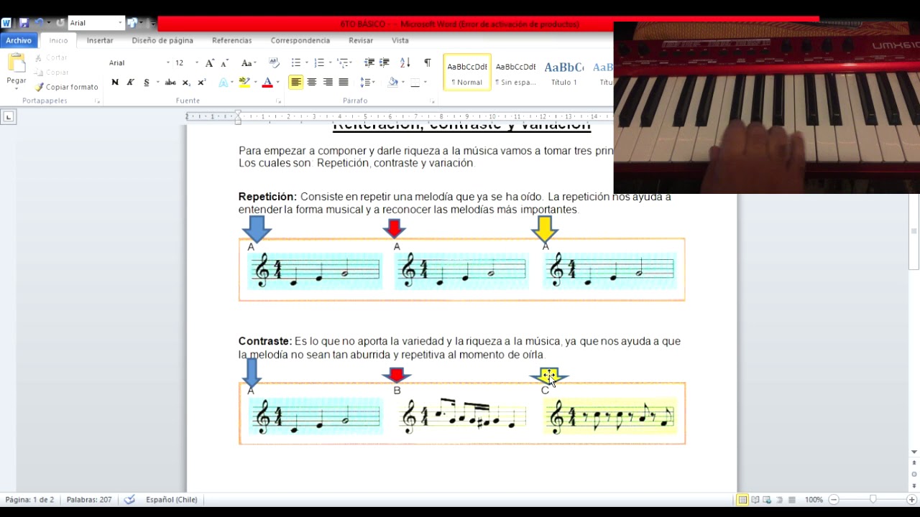Increase the paragraph indent
This screenshot has width=920, height=517.
[385, 63]
